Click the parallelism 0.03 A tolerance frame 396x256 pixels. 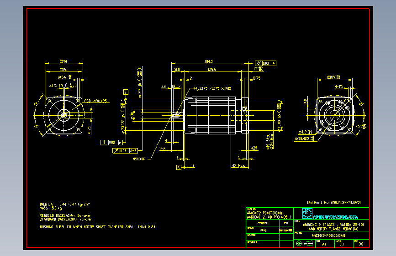[x=265, y=63]
